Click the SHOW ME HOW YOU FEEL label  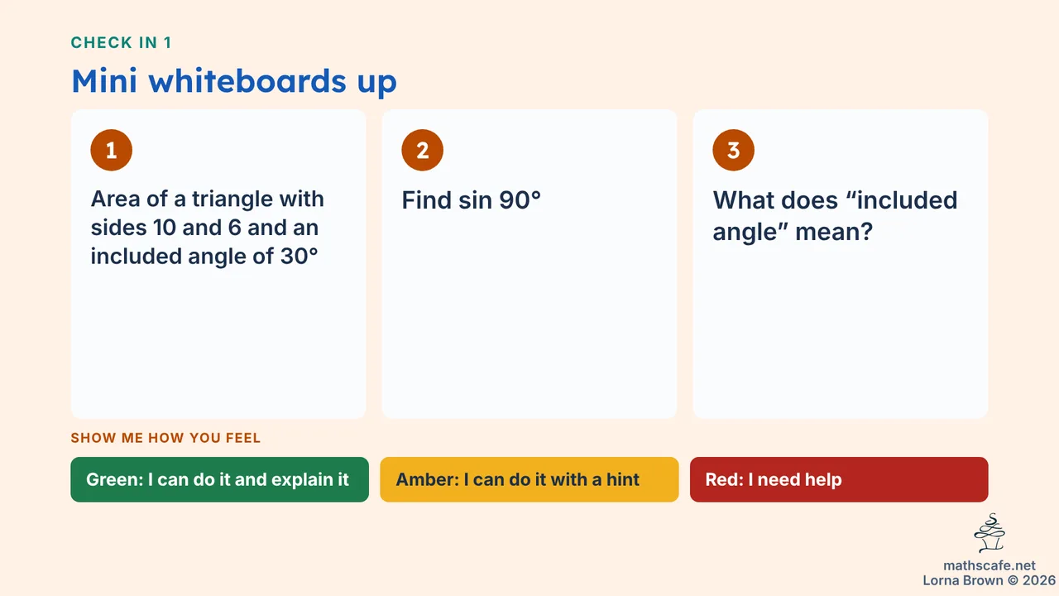pos(165,438)
